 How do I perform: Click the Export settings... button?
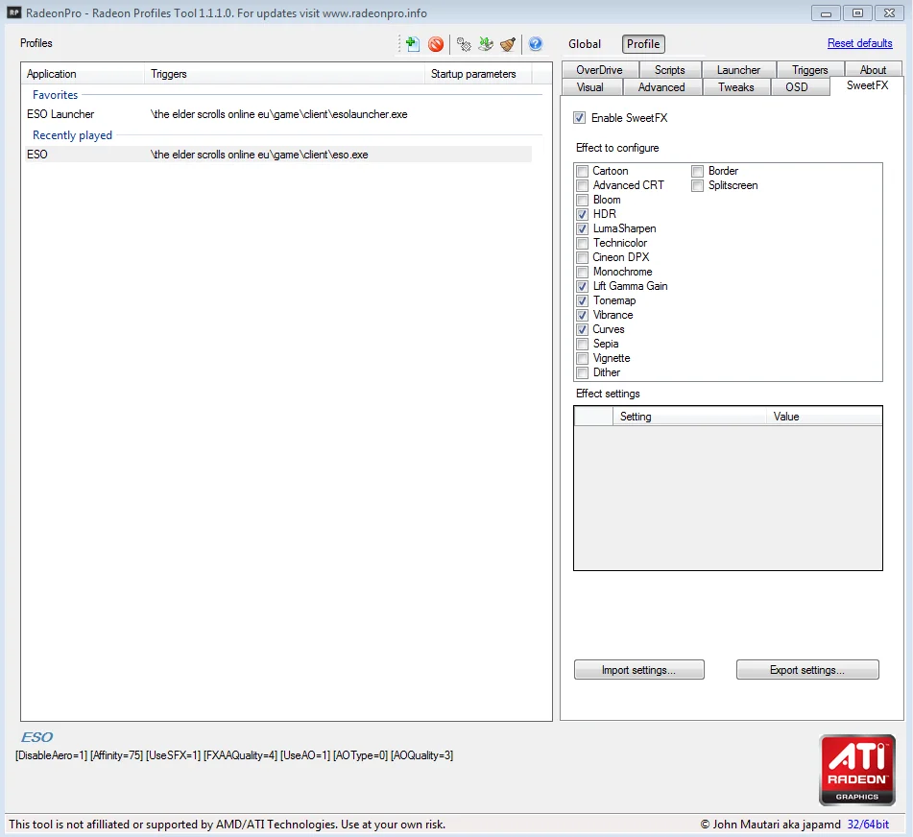click(807, 670)
